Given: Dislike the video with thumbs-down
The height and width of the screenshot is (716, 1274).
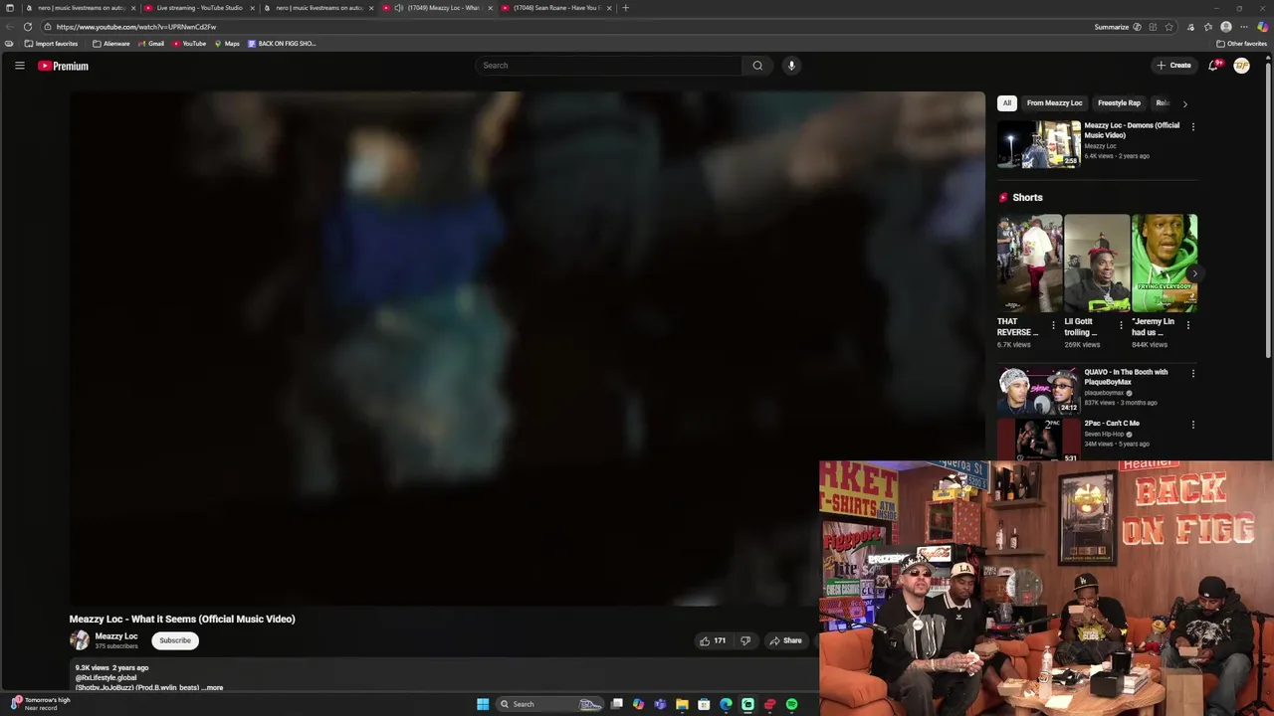Looking at the screenshot, I should 745,640.
